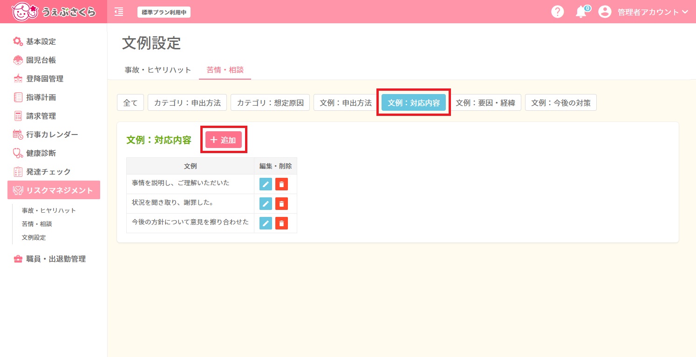Screen dimensions: 696x357
Task: Click the user account avatar icon
Action: 605,12
